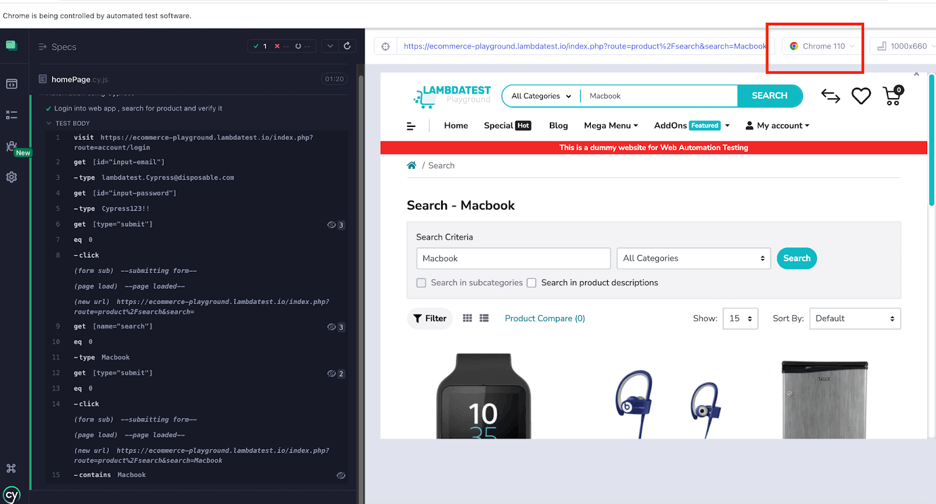Open silver refrigerator product thumbnail
This screenshot has width=936, height=504.
(x=825, y=399)
